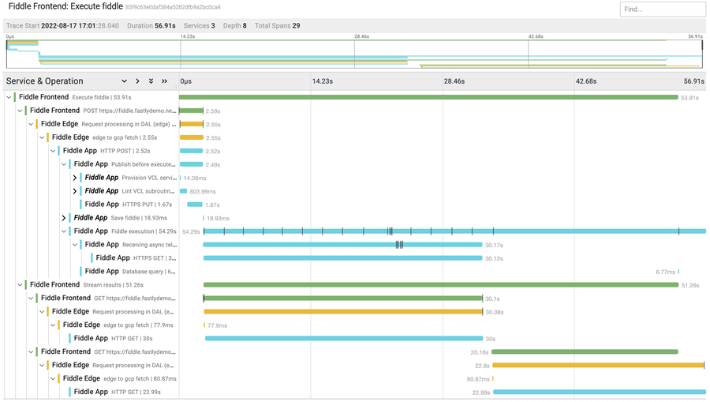Click the blue 30s HTTP GET span bar
The image size is (710, 402).
pyautogui.click(x=344, y=338)
